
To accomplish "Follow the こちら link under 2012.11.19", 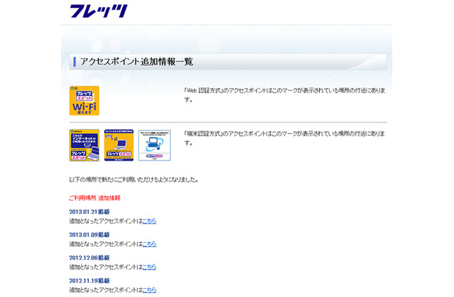I will [x=149, y=290].
